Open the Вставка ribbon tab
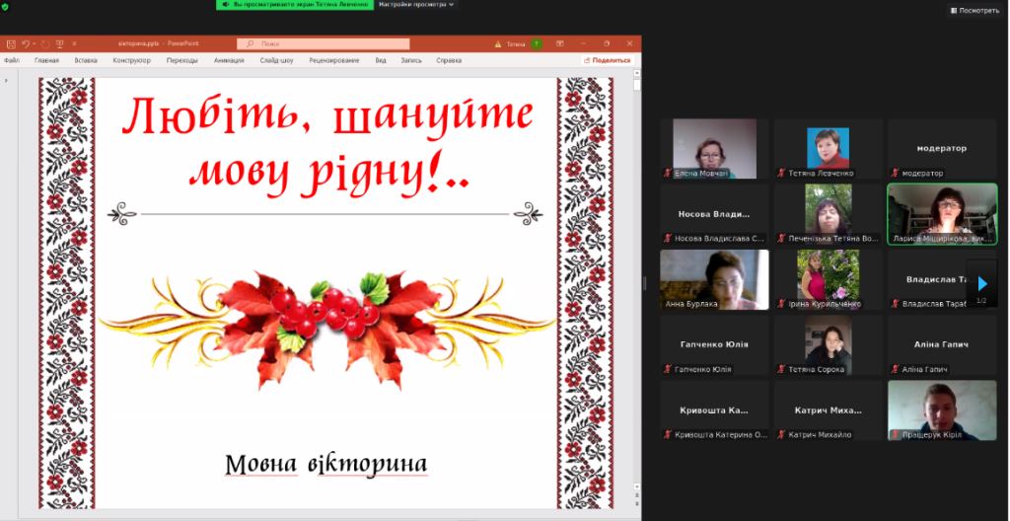The height and width of the screenshot is (521, 1010). 86,60
